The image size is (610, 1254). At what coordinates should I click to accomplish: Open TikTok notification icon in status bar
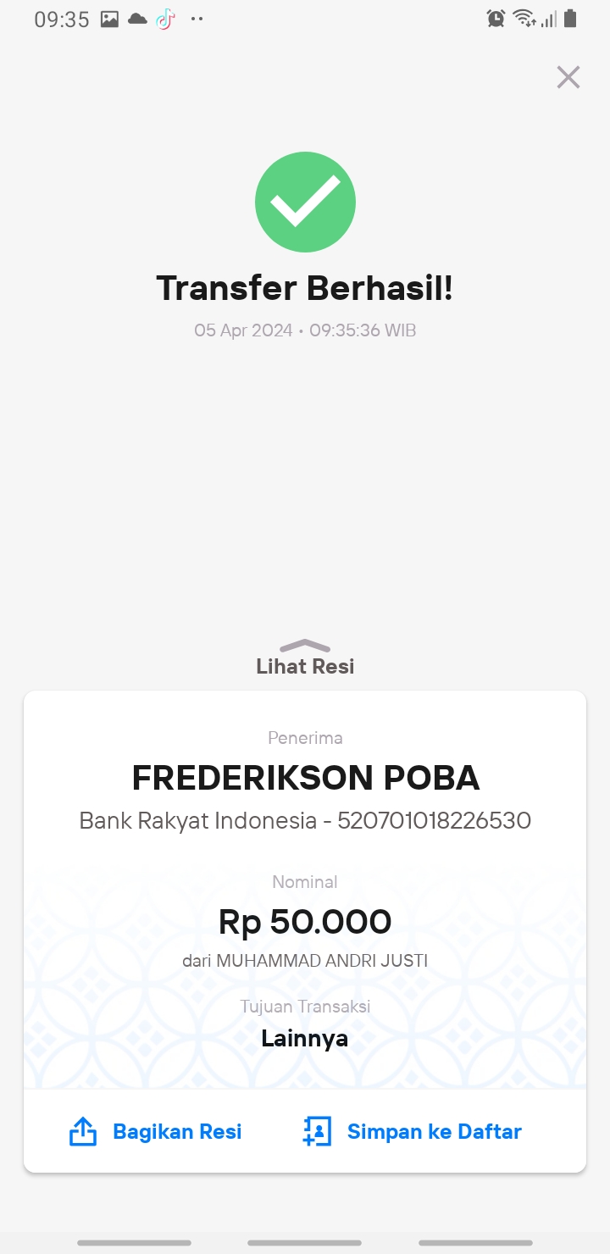point(165,19)
